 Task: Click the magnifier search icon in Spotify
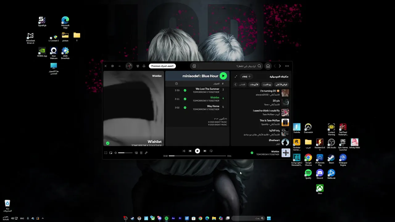[259, 66]
